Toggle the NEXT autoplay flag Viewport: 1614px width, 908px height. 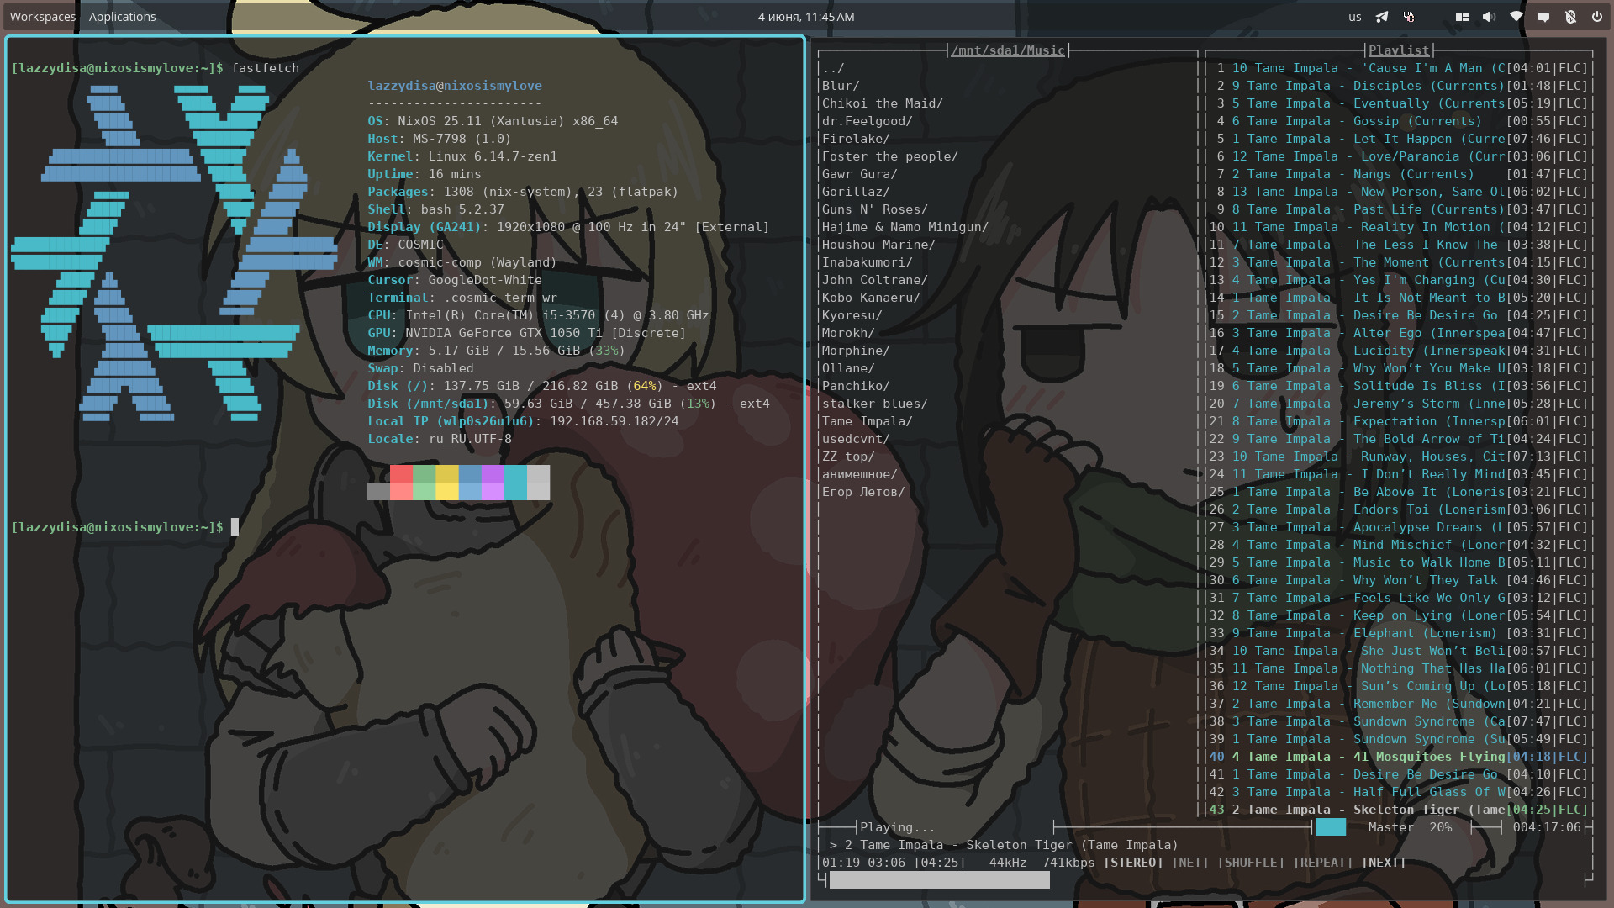1384,863
